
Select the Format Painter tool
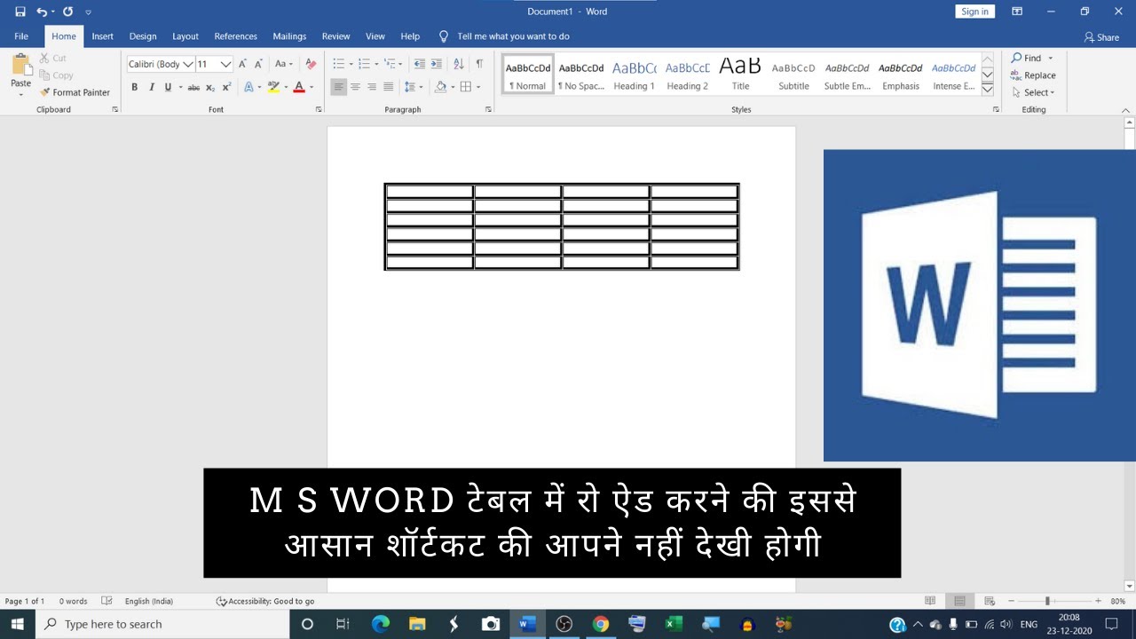pos(75,92)
